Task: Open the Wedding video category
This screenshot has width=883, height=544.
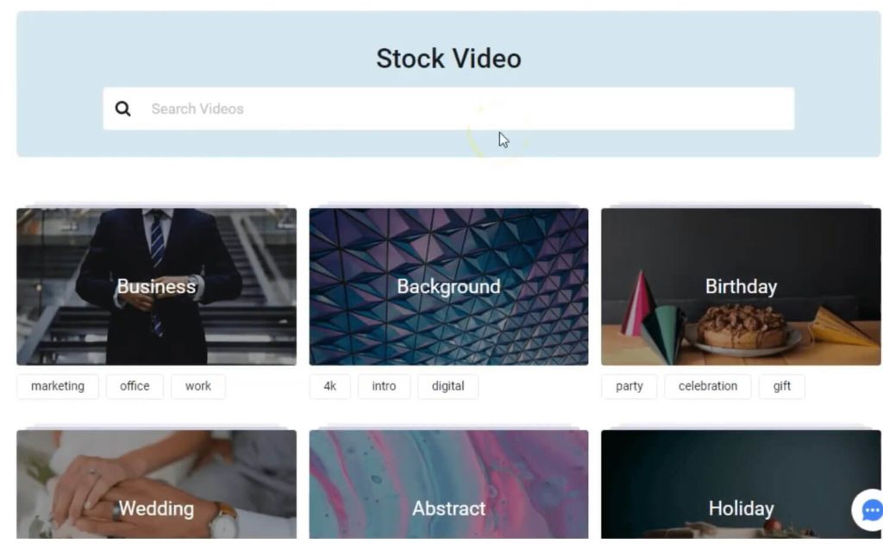Action: pos(157,485)
